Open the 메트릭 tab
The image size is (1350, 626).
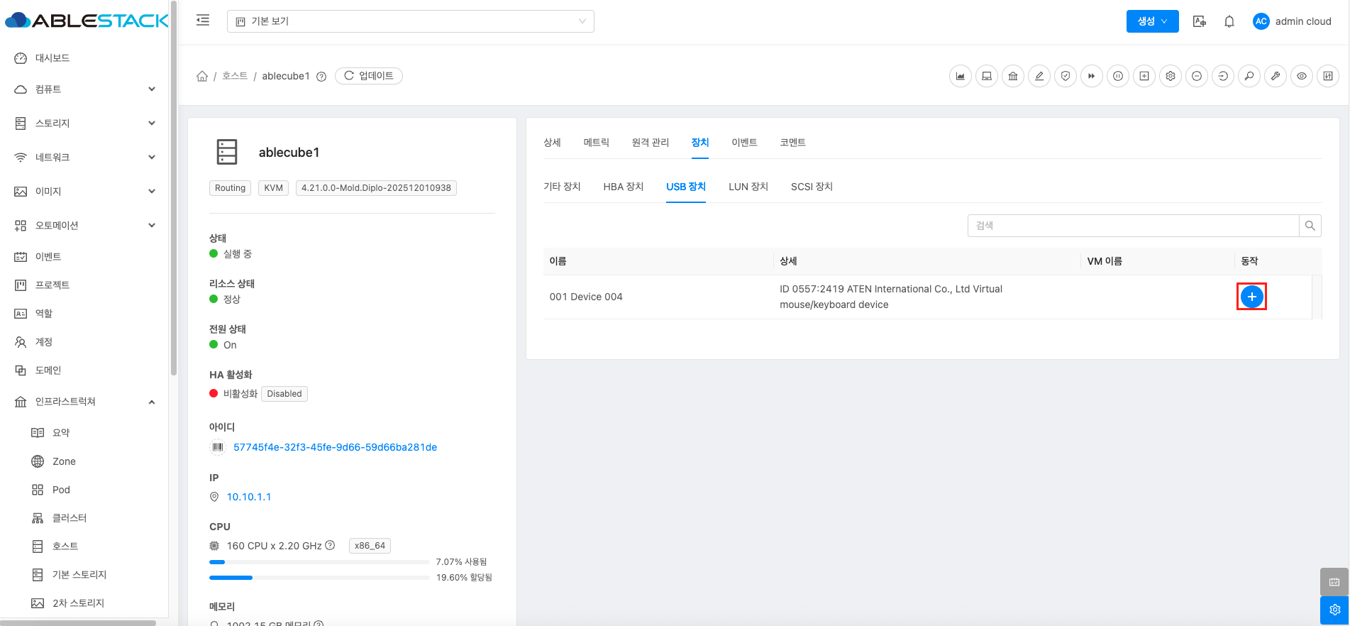coord(596,143)
